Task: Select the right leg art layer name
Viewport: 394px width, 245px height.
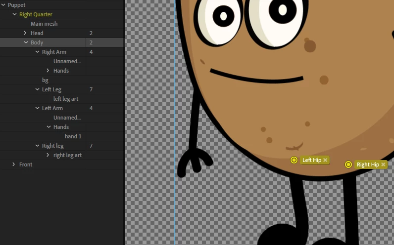Action: click(67, 155)
